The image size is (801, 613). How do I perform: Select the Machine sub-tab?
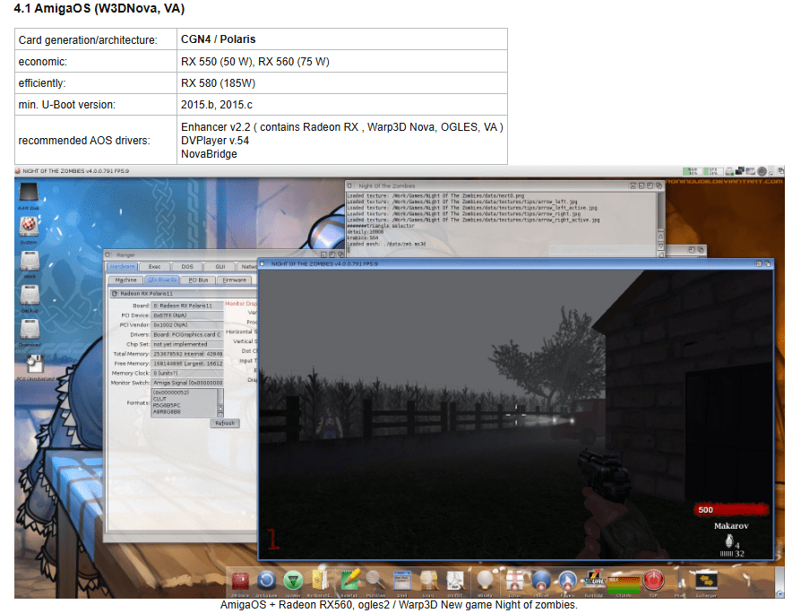click(x=126, y=280)
